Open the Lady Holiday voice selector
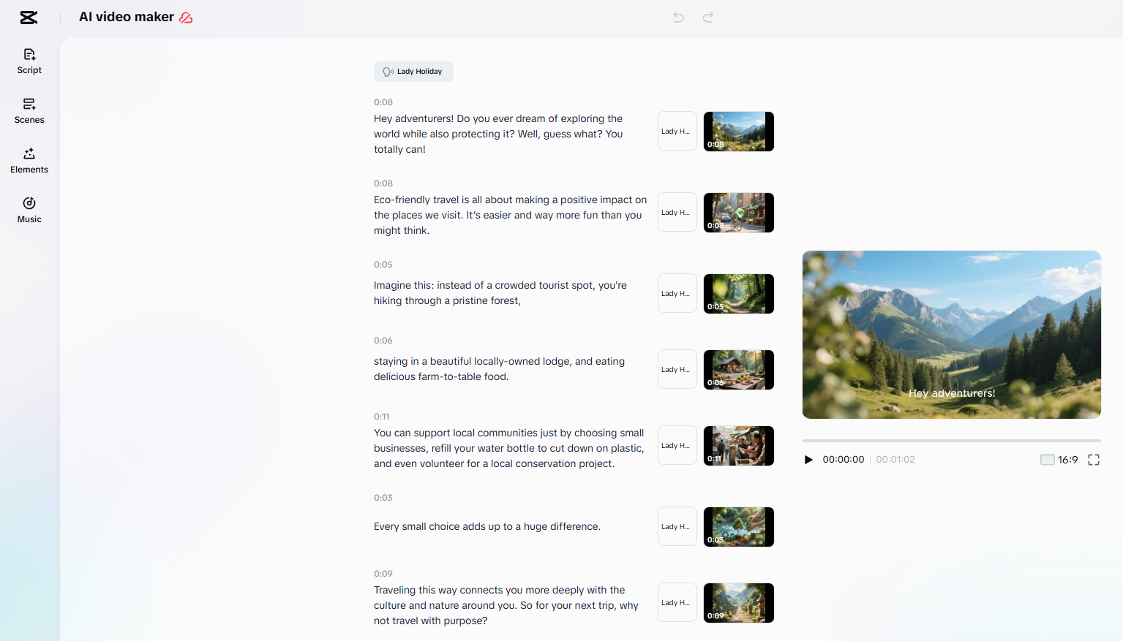Image resolution: width=1123 pixels, height=641 pixels. 413,71
